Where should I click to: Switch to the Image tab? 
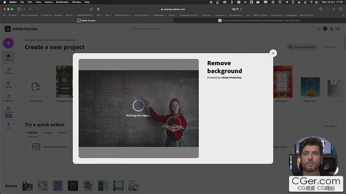point(48,132)
